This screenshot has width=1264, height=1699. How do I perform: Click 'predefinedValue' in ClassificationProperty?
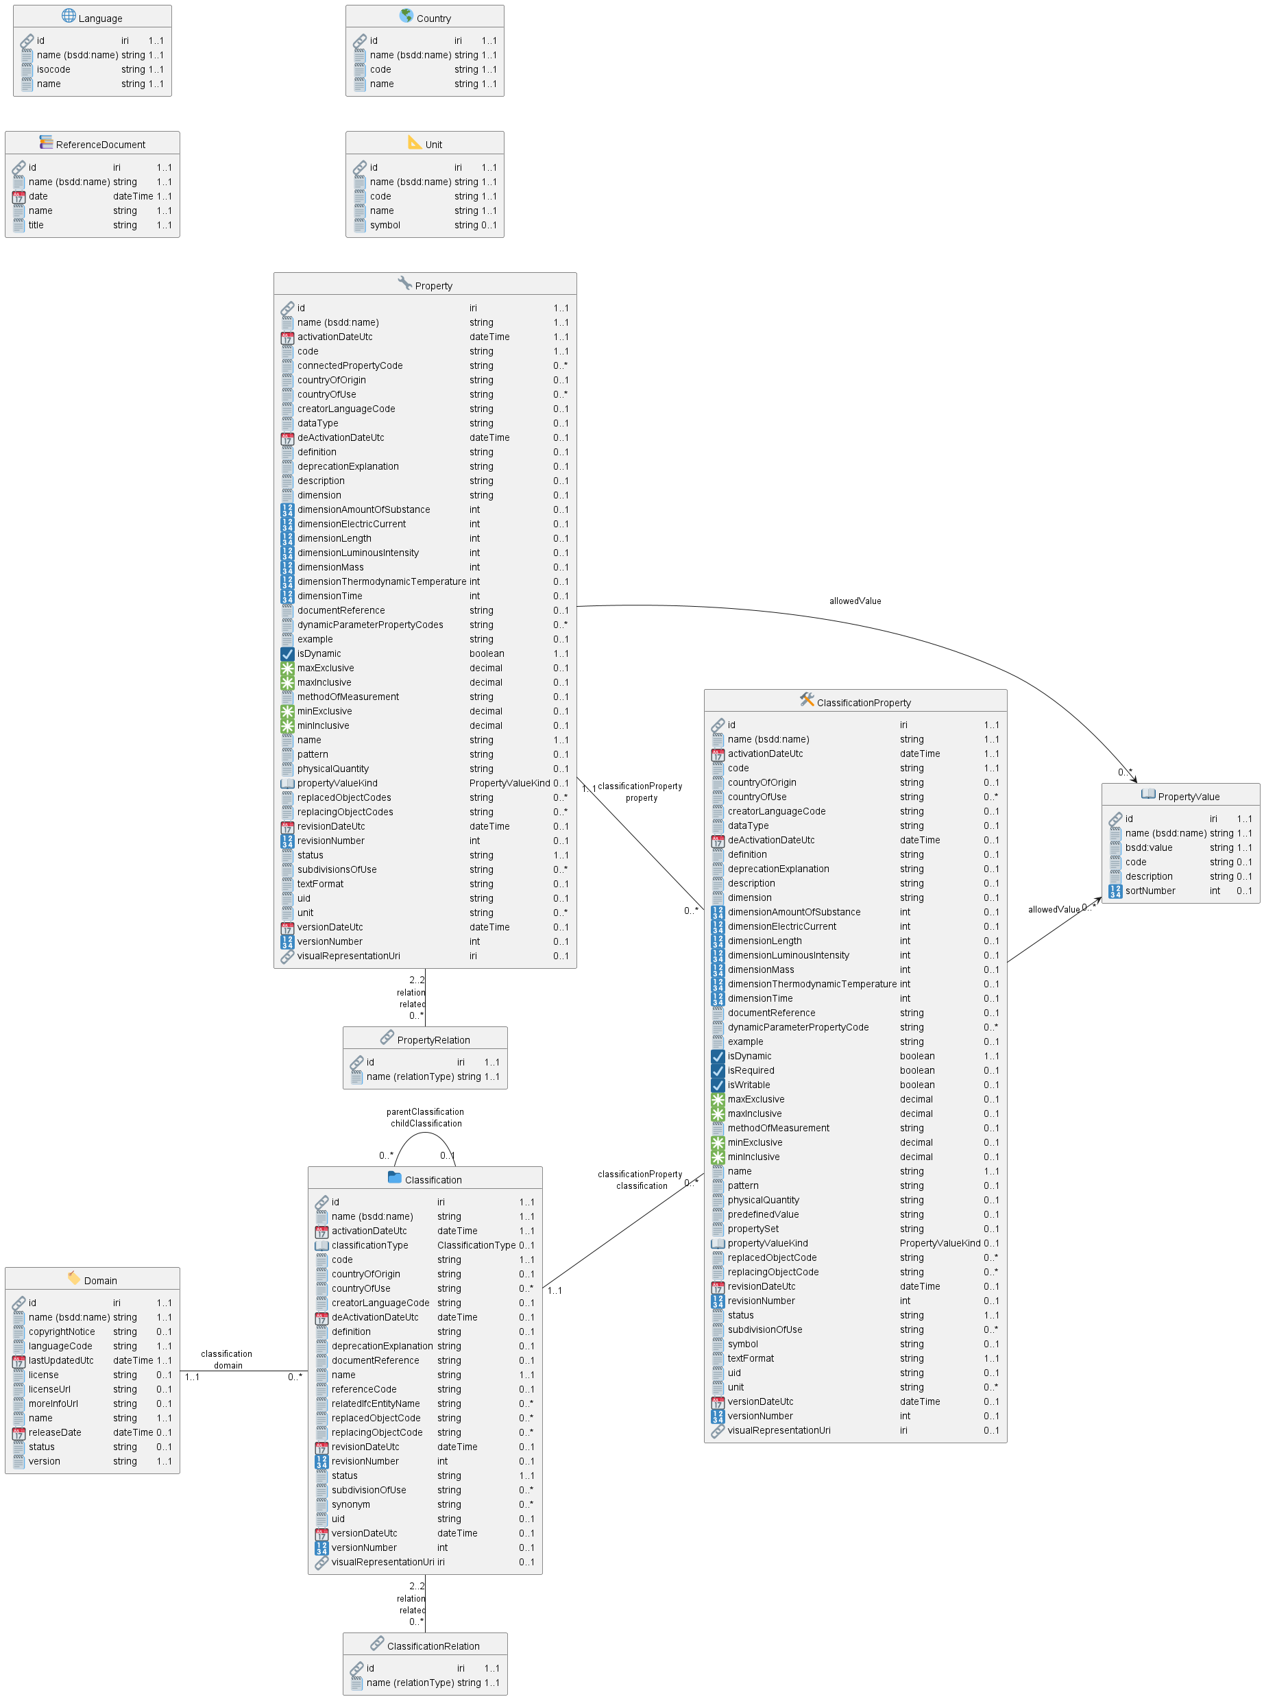tap(763, 1216)
